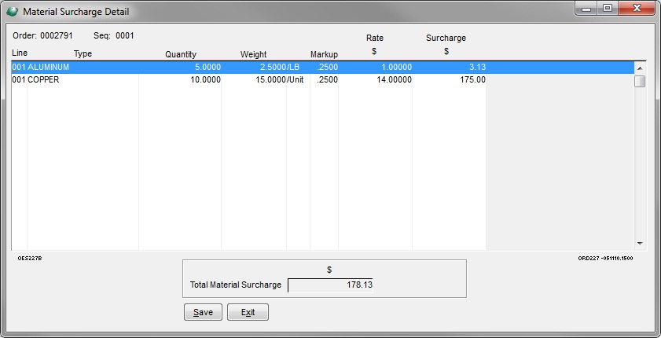Viewport: 661px width, 338px height.
Task: Click the Markup column header
Action: click(x=324, y=55)
